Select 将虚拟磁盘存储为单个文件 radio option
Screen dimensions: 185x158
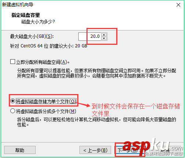click(x=13, y=101)
